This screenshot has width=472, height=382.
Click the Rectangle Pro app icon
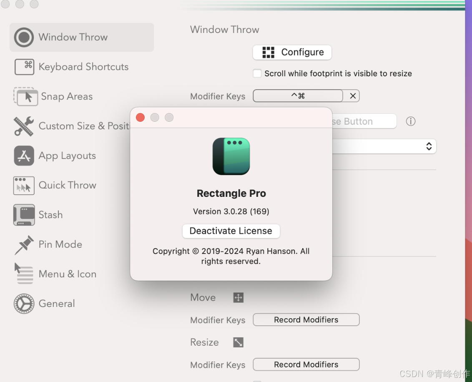(231, 156)
